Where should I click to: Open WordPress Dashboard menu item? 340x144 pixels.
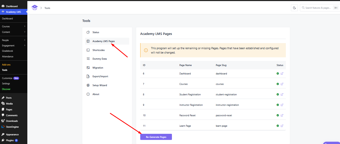(x=14, y=6)
